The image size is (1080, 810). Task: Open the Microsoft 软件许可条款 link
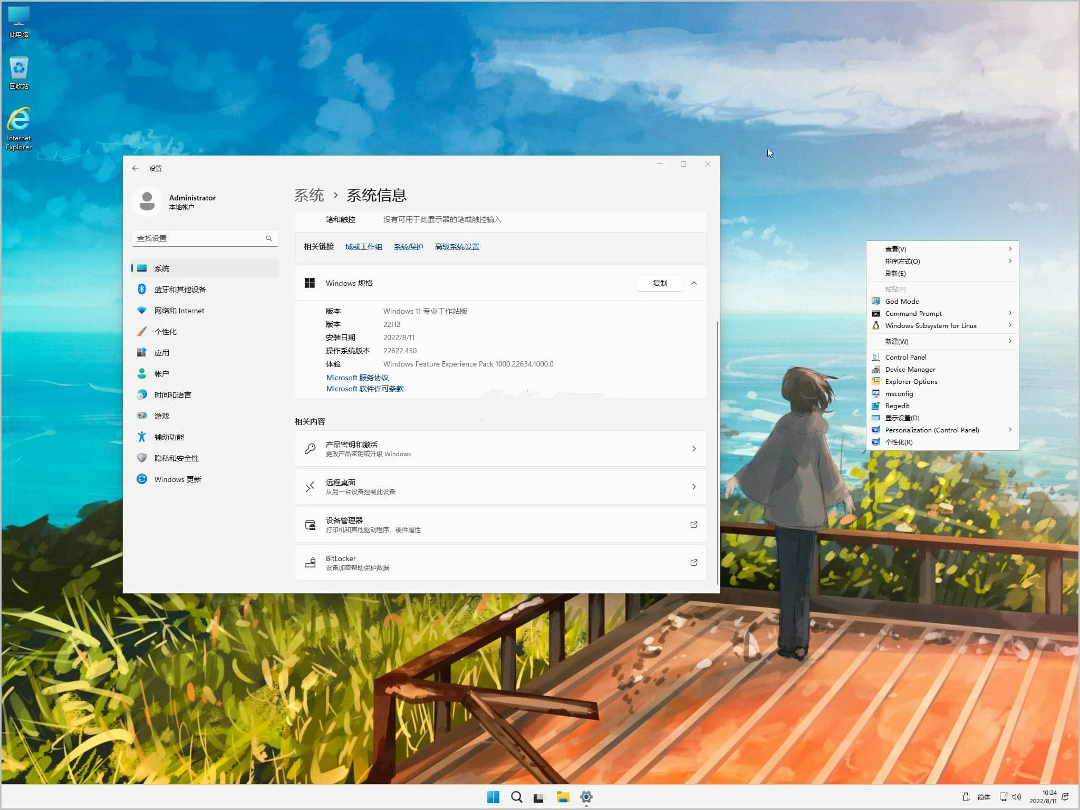tap(365, 389)
